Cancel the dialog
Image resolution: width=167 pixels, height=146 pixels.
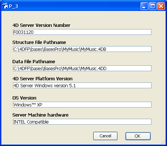pos(105,136)
